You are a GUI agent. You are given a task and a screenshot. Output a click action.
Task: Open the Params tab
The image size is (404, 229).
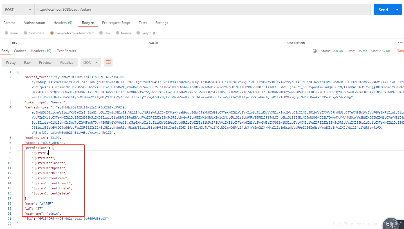pyautogui.click(x=9, y=23)
